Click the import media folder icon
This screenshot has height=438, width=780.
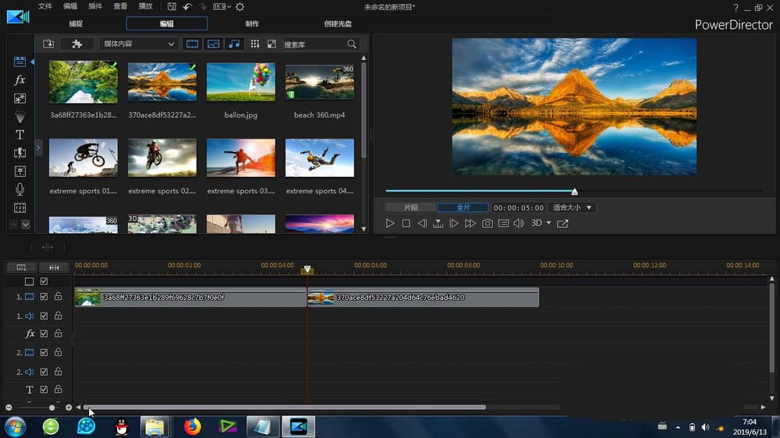pos(48,44)
